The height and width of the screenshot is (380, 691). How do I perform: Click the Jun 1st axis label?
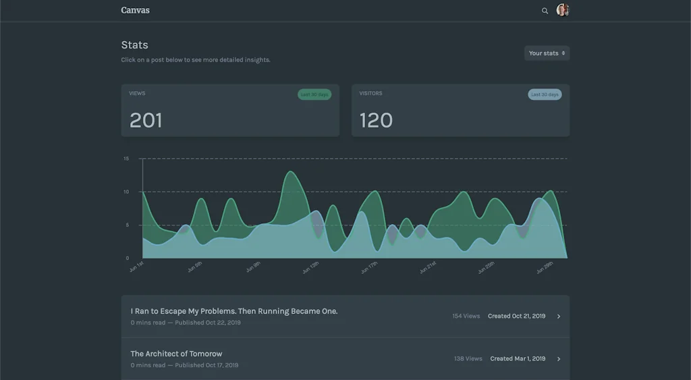point(136,267)
